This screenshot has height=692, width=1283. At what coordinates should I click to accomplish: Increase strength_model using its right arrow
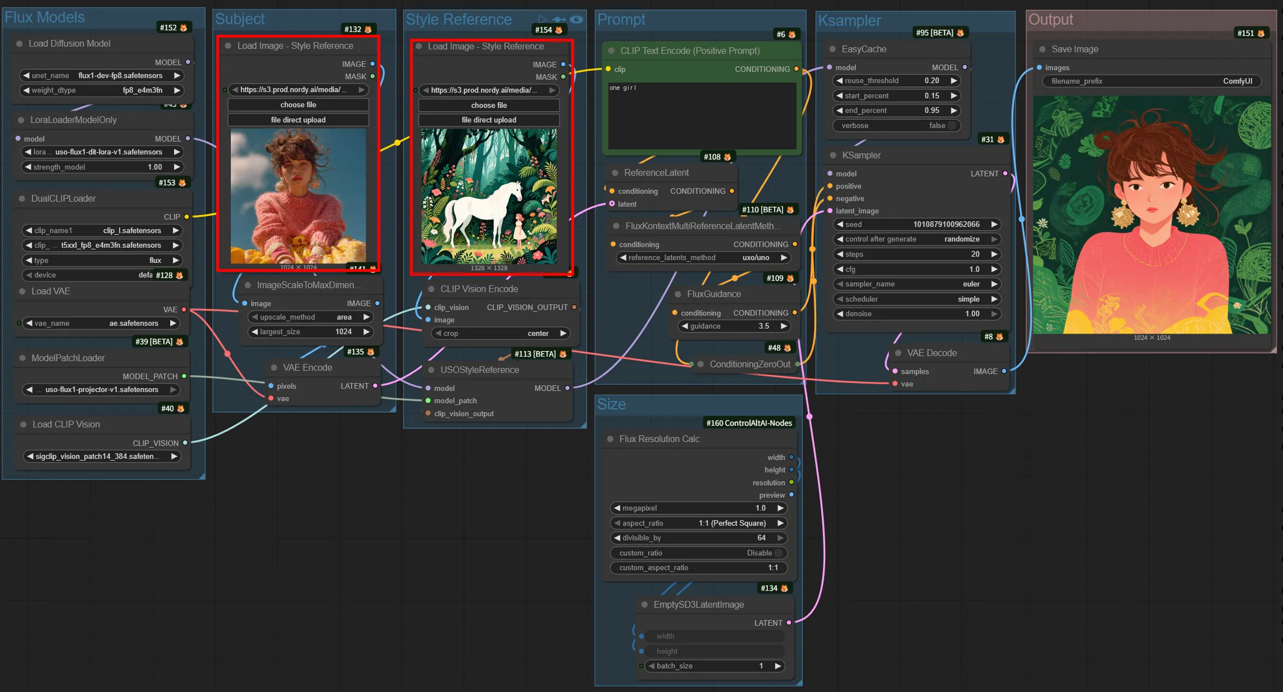pyautogui.click(x=177, y=167)
